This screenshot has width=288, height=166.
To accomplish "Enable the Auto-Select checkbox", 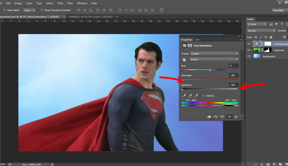I will click(5, 10).
